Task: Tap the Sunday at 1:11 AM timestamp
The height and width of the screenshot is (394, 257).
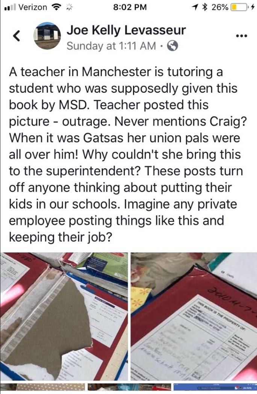Action: click(x=111, y=46)
